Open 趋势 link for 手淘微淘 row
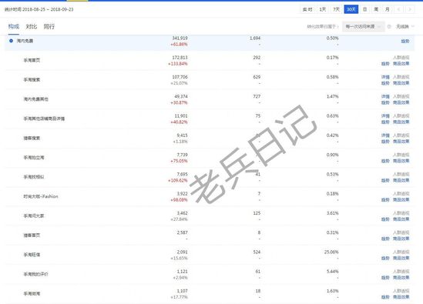 click(x=385, y=297)
